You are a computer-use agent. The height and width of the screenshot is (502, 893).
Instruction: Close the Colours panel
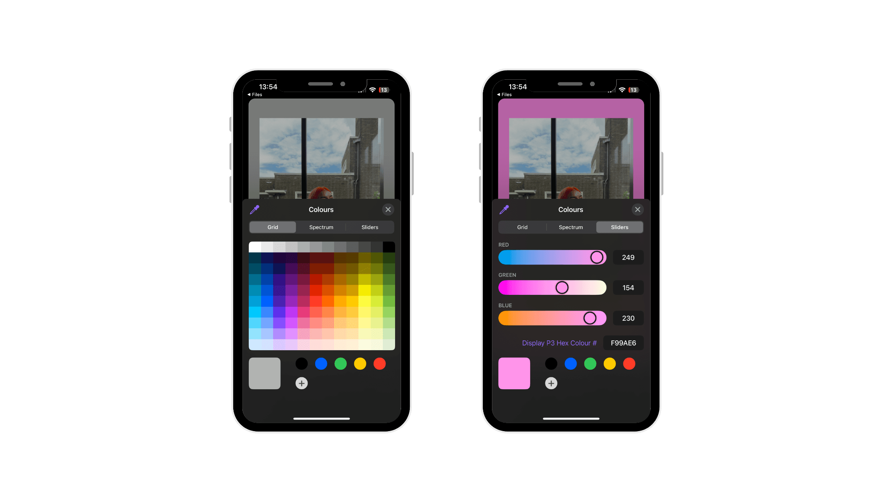388,210
